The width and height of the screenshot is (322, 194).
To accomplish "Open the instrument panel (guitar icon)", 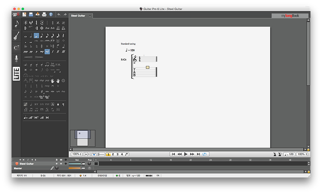I will click(x=17, y=36).
